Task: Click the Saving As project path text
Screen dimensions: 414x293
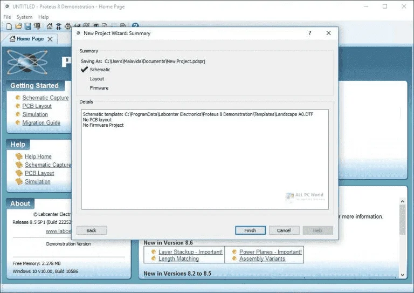Action: [x=155, y=62]
